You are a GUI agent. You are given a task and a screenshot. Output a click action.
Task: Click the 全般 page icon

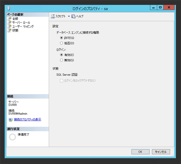[x=9, y=19]
